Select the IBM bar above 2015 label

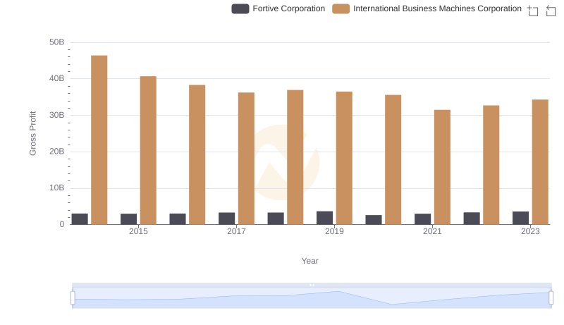[148, 150]
